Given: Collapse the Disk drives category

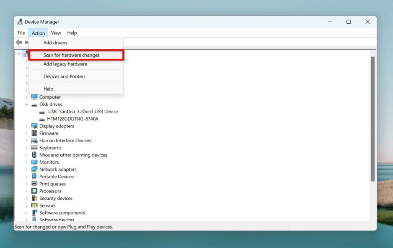Looking at the screenshot, I should tap(26, 104).
